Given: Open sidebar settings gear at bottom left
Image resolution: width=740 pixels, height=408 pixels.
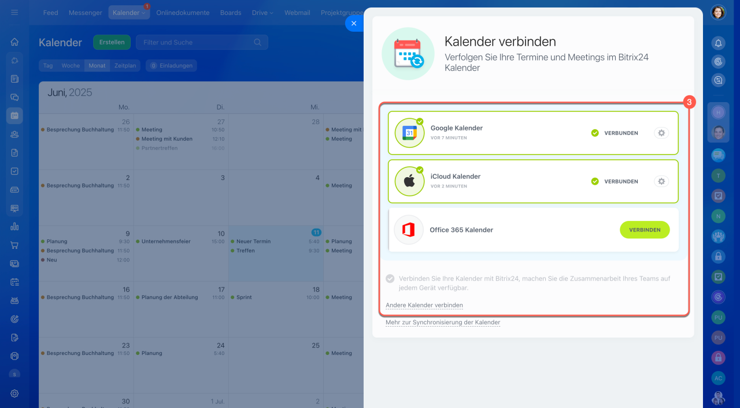Looking at the screenshot, I should [14, 394].
